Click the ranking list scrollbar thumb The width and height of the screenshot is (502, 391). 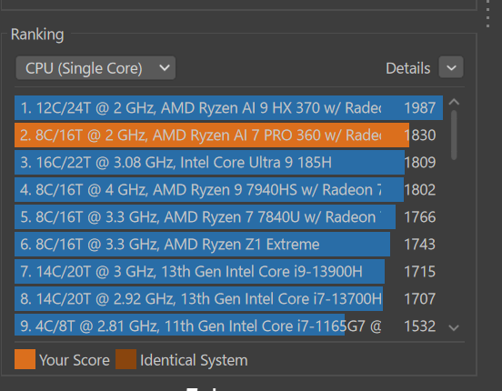[454, 135]
